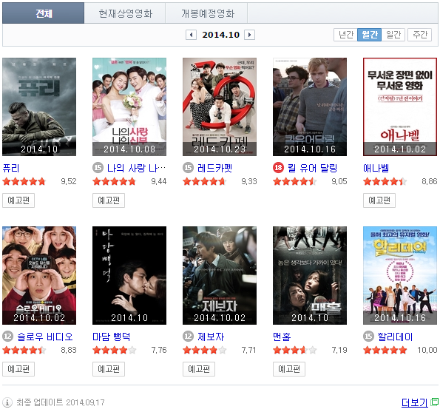Play 퓨리 예고편 trailer
Image resolution: width=440 pixels, height=412 pixels.
18,200
